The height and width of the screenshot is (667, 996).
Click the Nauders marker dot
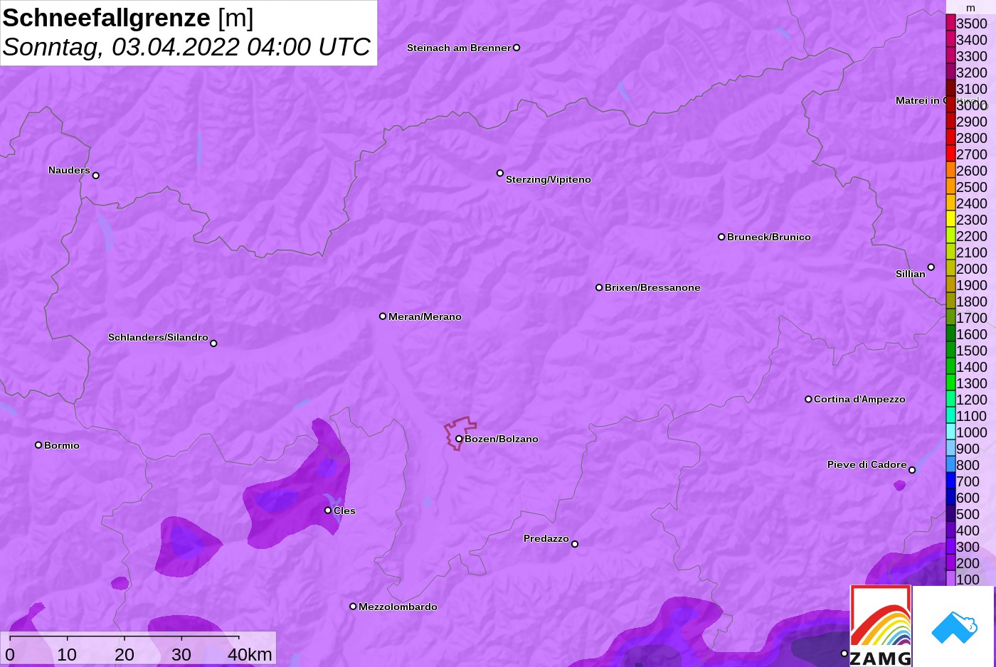coord(96,176)
